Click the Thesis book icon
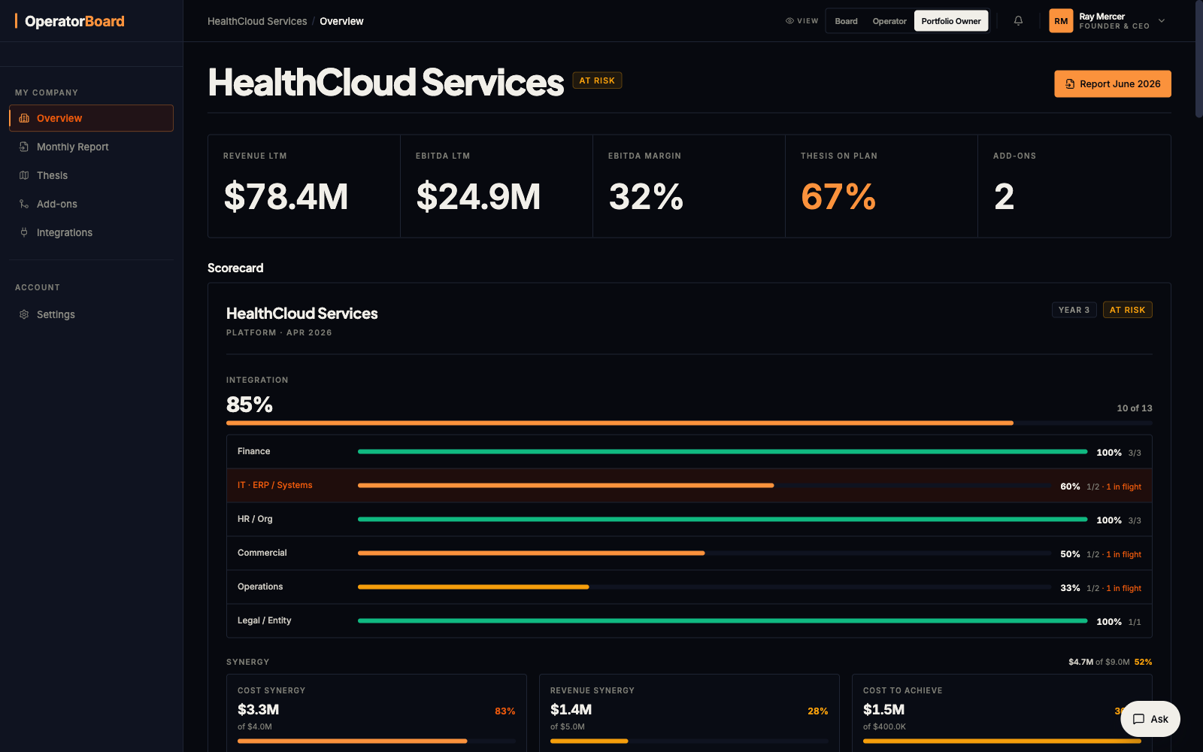This screenshot has height=752, width=1203. click(24, 175)
